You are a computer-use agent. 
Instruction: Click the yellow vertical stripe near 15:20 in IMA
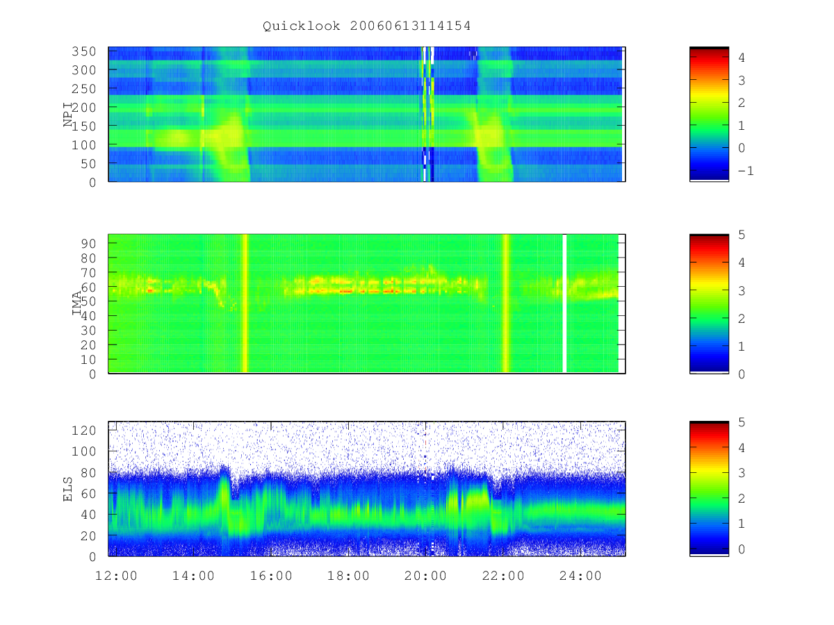point(245,304)
